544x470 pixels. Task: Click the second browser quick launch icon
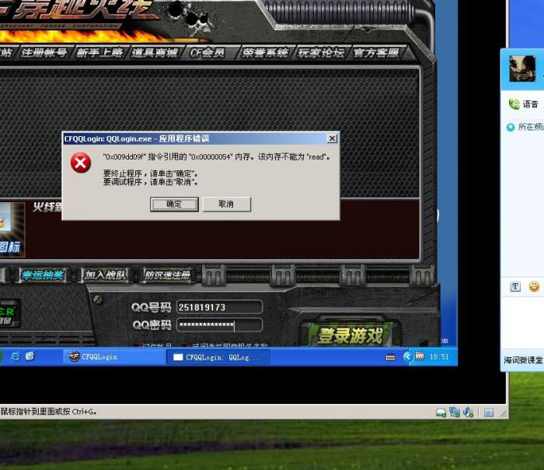click(x=30, y=356)
